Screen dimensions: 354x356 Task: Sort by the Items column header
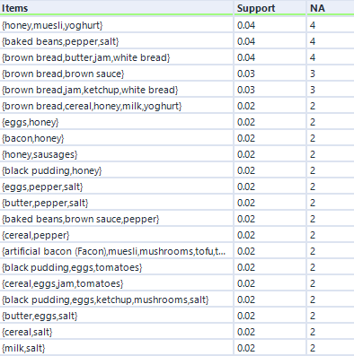click(x=116, y=8)
